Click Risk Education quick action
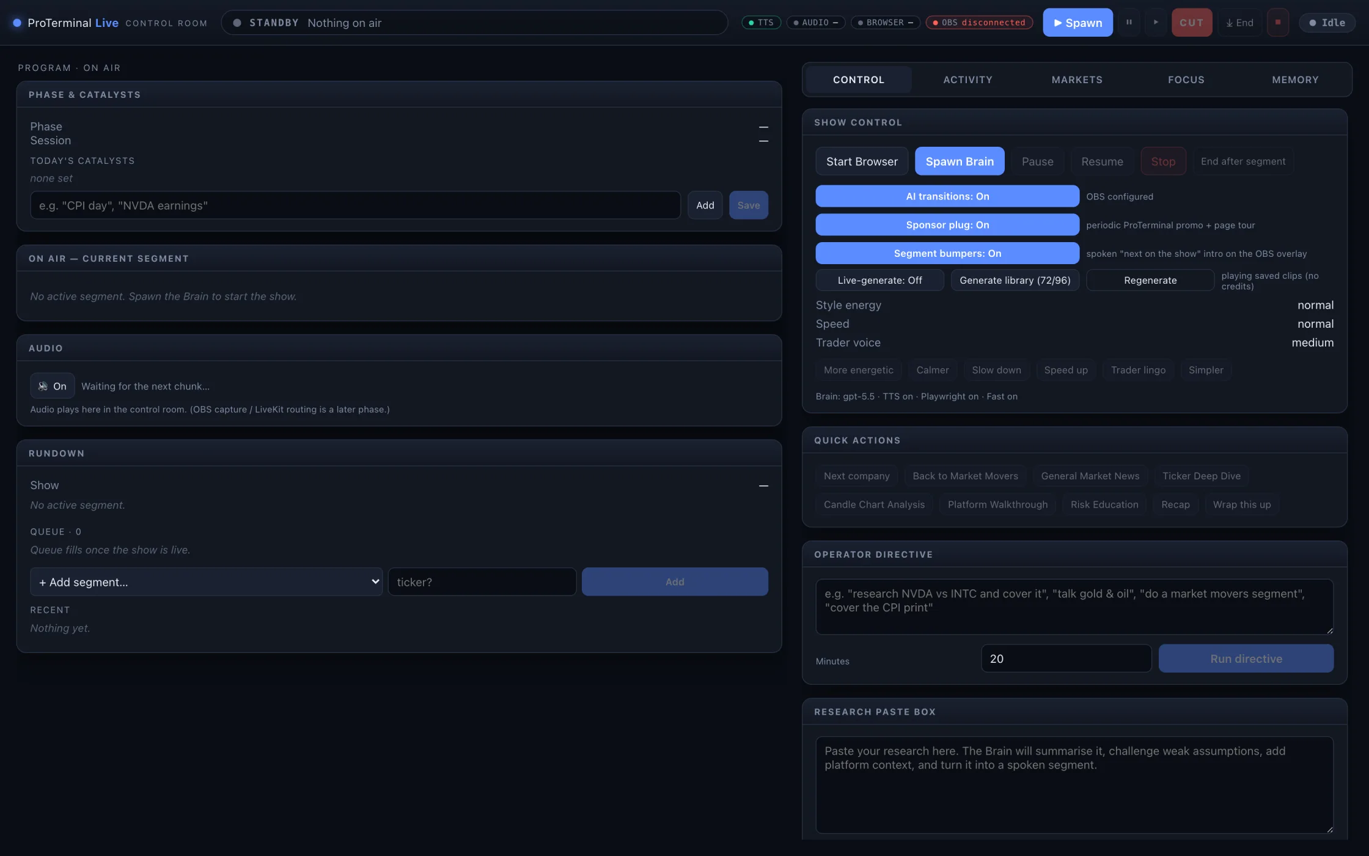Viewport: 1369px width, 856px height. (x=1104, y=504)
